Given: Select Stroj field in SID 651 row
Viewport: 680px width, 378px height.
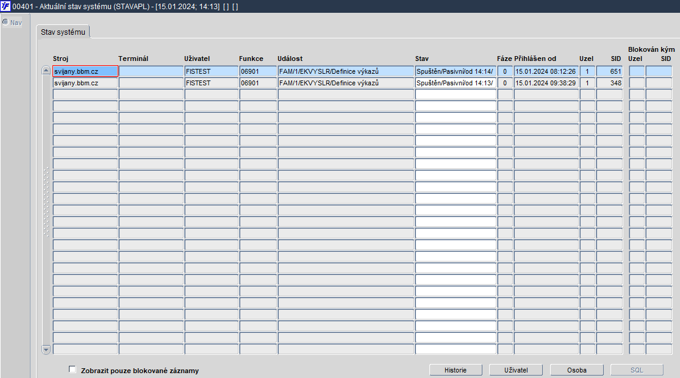Looking at the screenshot, I should (85, 71).
